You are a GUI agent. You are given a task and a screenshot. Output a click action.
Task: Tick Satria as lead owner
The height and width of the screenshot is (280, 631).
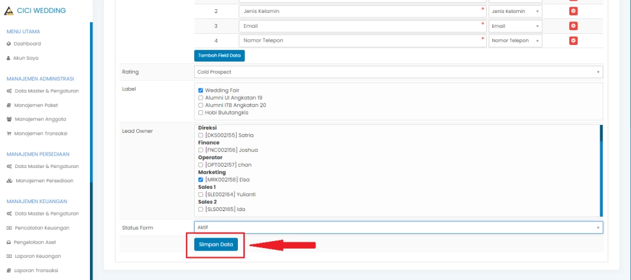(x=201, y=135)
